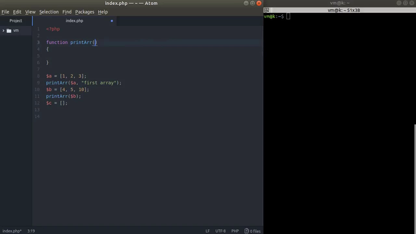
Task: Close the terminal window
Action: pyautogui.click(x=412, y=3)
